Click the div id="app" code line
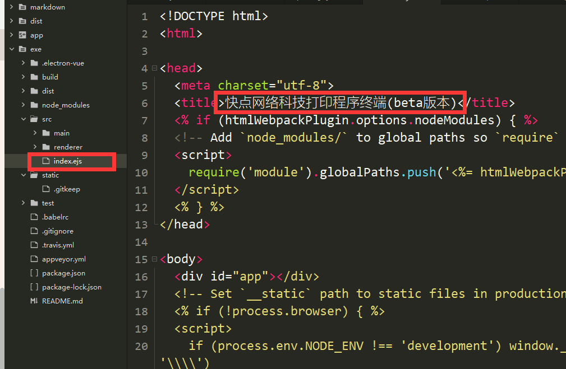The width and height of the screenshot is (566, 369). coord(247,277)
